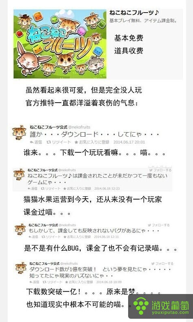Open the 2014.06.18 12:31 timestamp link
The width and height of the screenshot is (193, 322).
click(106, 236)
